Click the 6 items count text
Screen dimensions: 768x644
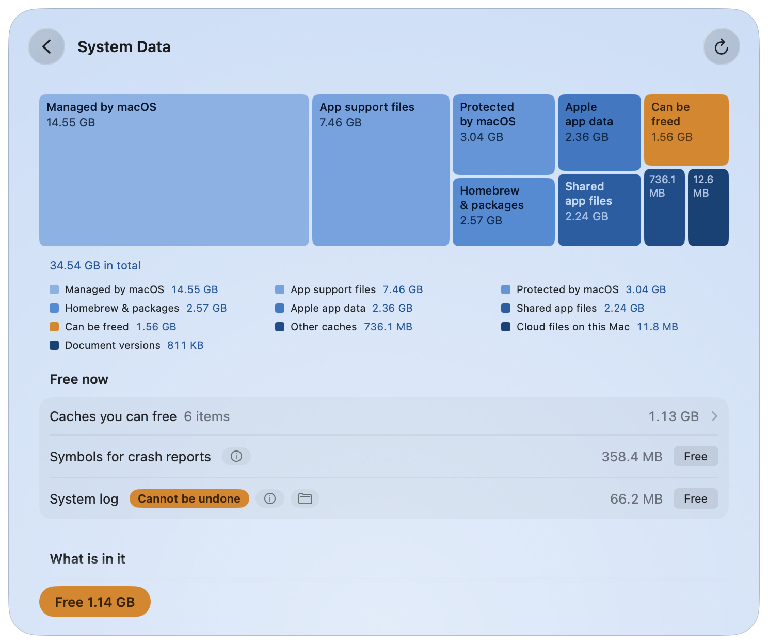click(206, 416)
